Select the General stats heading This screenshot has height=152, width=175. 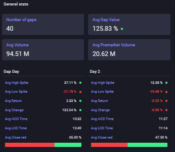click(16, 4)
